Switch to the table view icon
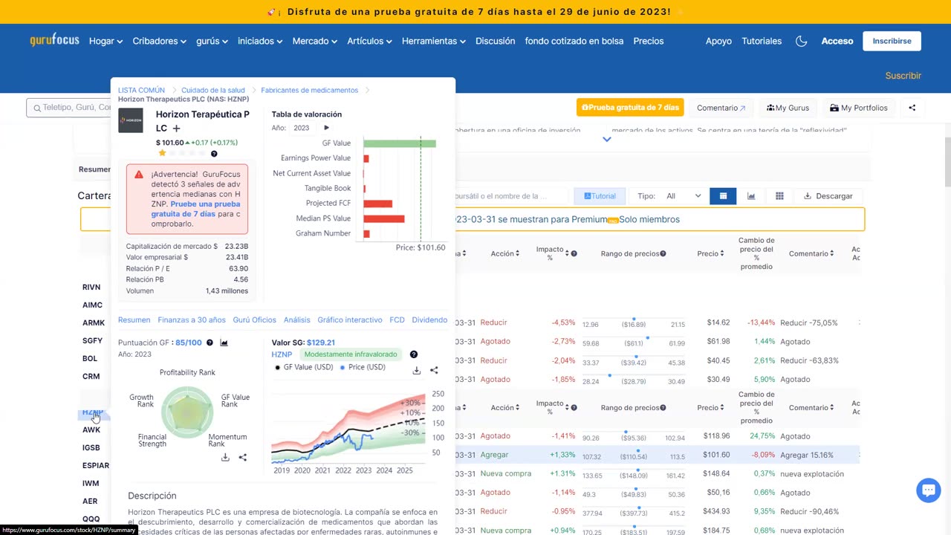The height and width of the screenshot is (535, 951). pos(723,196)
